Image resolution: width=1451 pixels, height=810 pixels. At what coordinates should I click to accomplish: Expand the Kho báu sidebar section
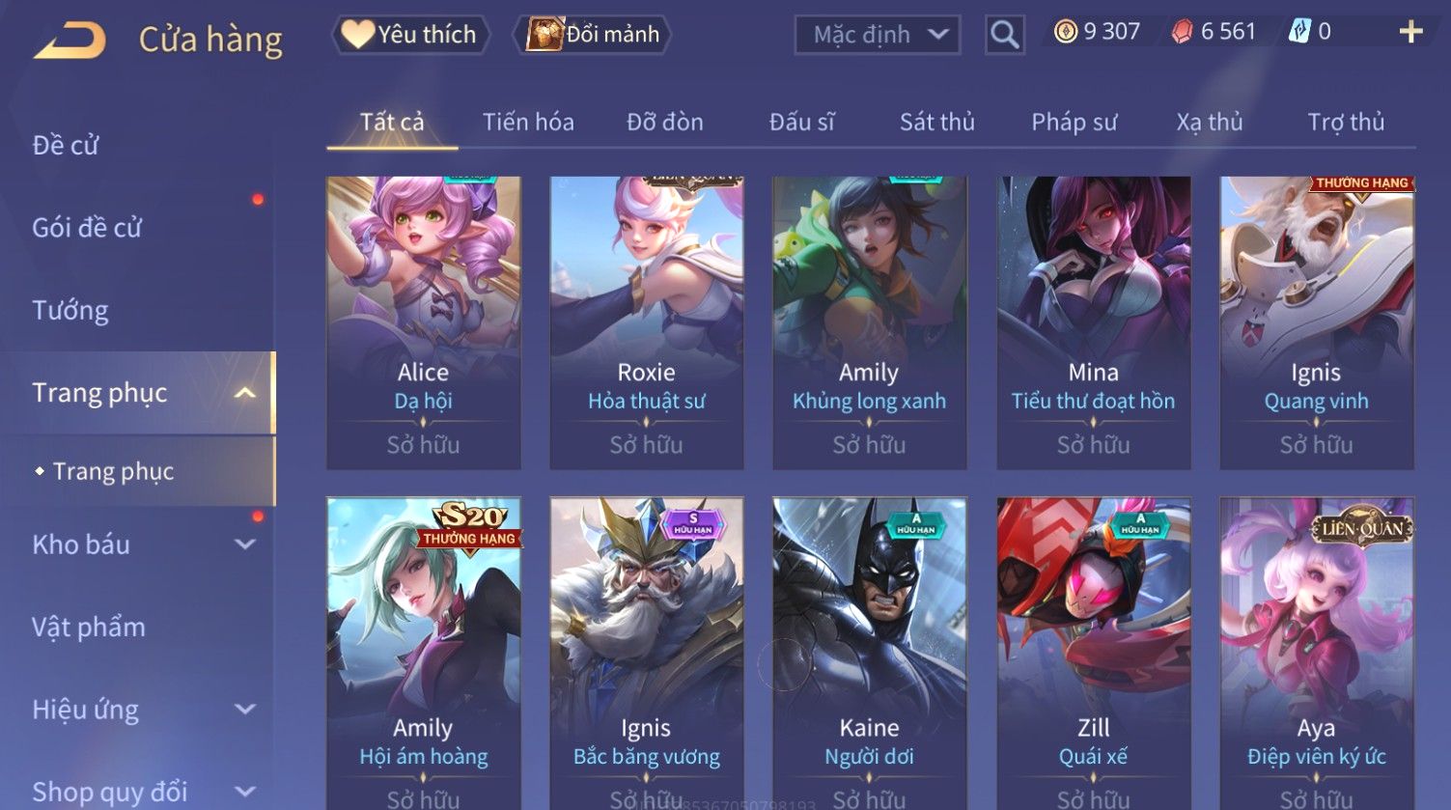pyautogui.click(x=245, y=545)
